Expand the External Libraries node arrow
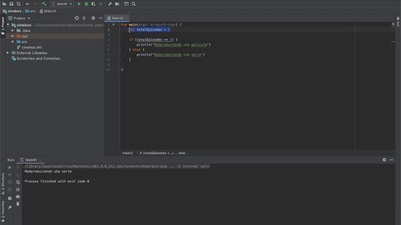Screen dimensions: 401x225 click(x=8, y=52)
